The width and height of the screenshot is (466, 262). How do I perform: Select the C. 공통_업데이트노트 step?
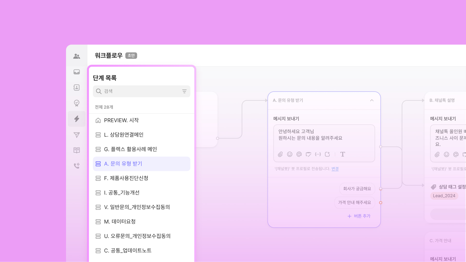pos(141,251)
